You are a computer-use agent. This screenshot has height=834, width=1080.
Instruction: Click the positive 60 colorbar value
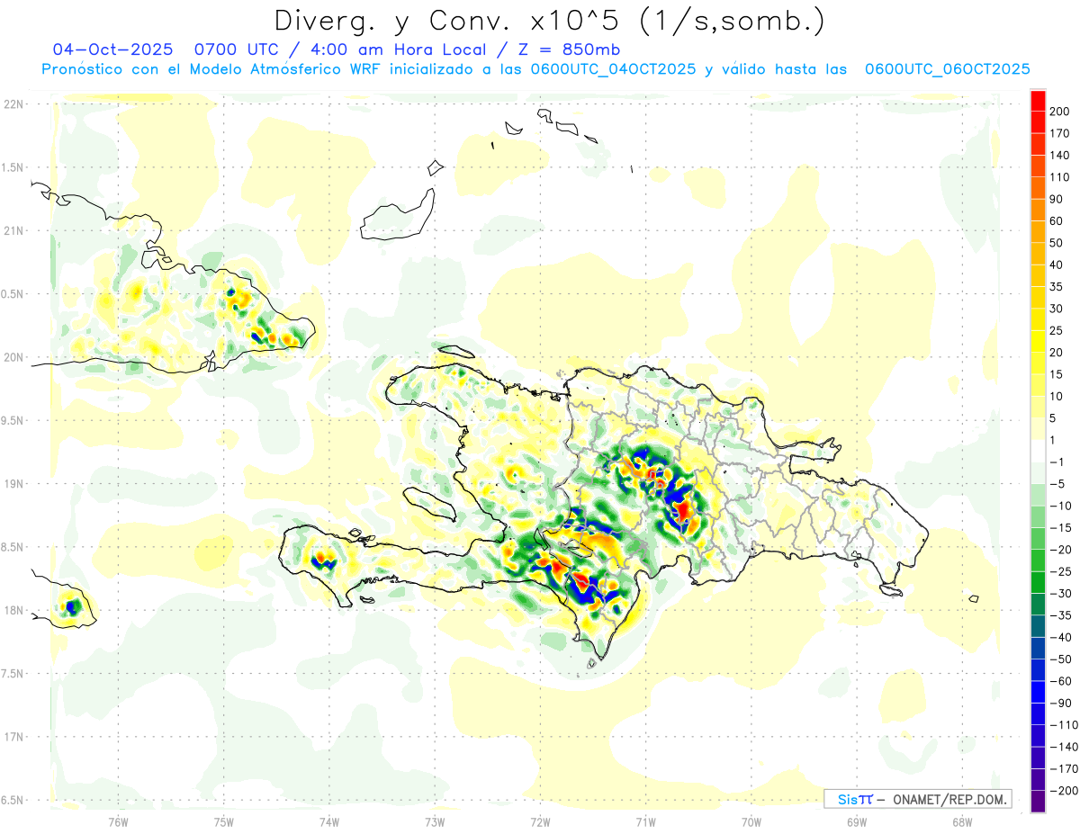(x=1058, y=221)
